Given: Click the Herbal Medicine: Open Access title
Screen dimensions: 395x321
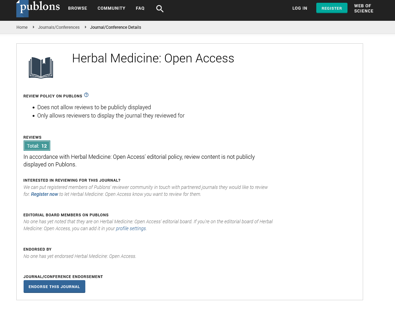Looking at the screenshot, I should 153,58.
